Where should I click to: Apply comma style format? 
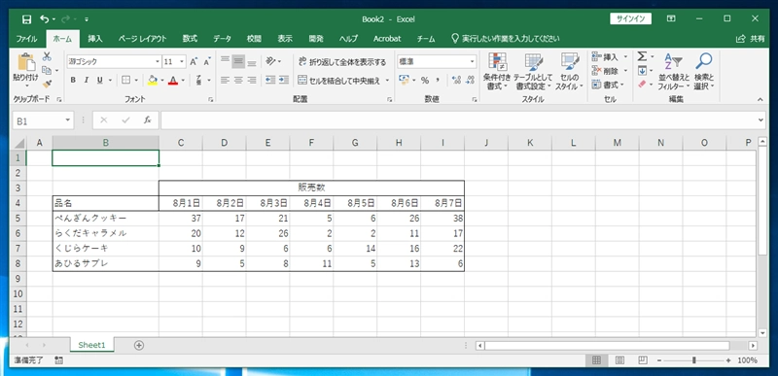438,80
